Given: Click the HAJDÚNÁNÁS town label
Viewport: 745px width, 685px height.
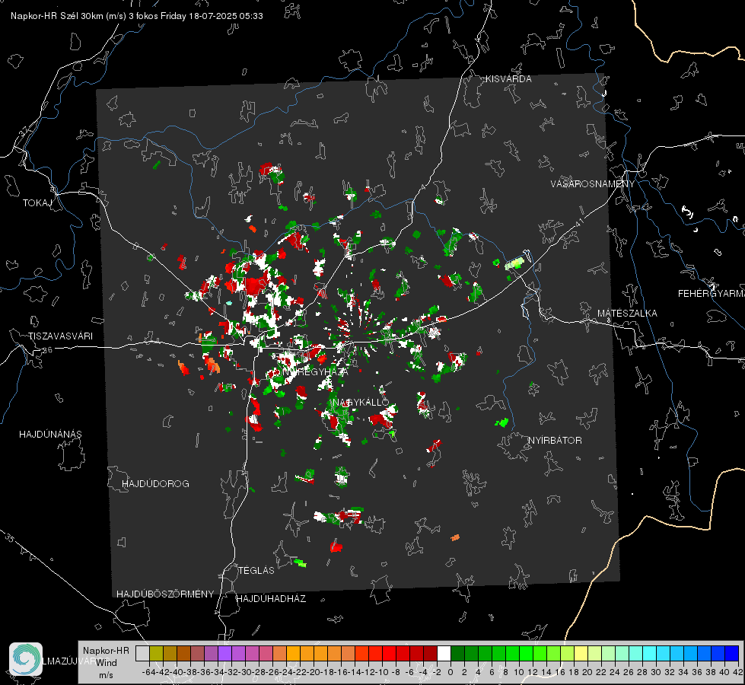Looking at the screenshot, I should point(50,435).
